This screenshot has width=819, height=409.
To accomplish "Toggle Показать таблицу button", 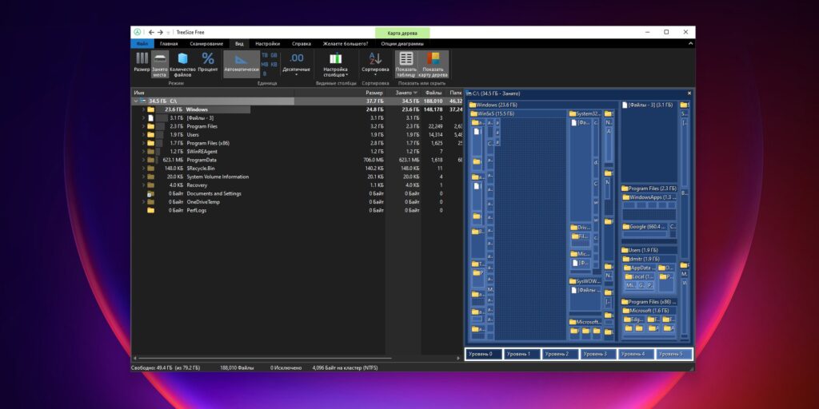I will (406, 64).
